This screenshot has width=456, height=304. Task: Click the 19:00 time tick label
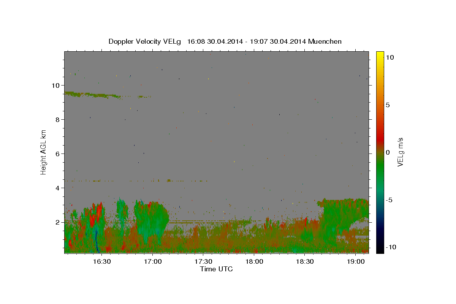click(355, 262)
